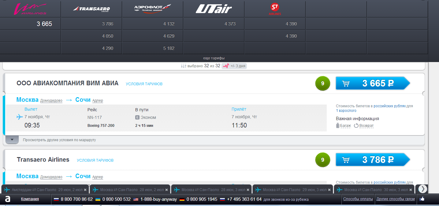The height and width of the screenshot is (206, 439).
Task: Click the Russian flag beside 8 800 700 86 62
Action: tap(56, 199)
